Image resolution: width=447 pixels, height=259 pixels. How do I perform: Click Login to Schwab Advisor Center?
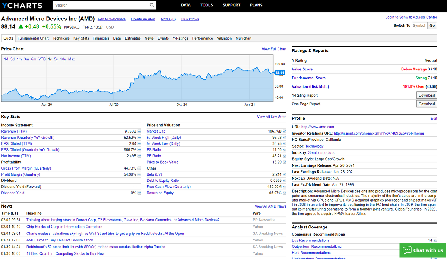click(x=411, y=17)
